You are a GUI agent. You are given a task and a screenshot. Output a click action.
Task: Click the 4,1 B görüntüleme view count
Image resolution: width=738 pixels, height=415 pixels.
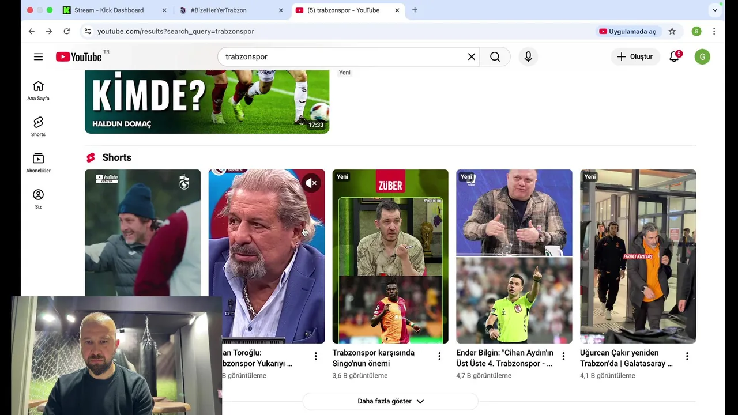pyautogui.click(x=608, y=376)
